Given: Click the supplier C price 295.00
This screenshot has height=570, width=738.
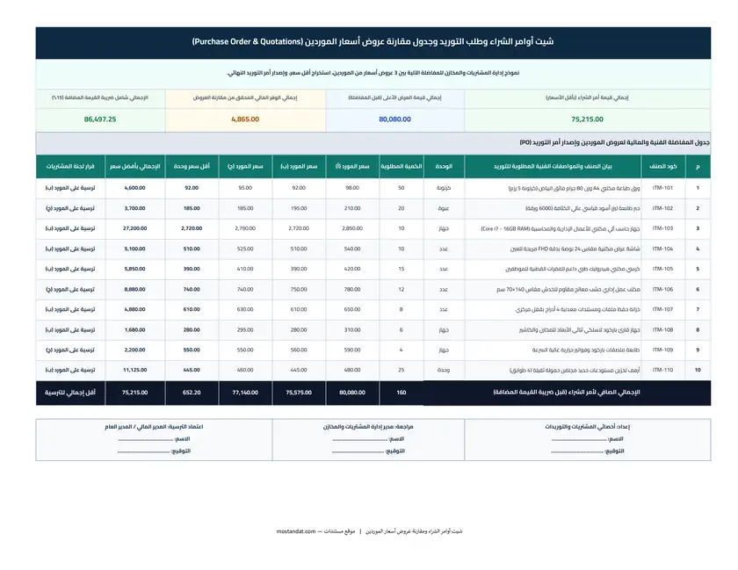Looking at the screenshot, I should pos(245,330).
